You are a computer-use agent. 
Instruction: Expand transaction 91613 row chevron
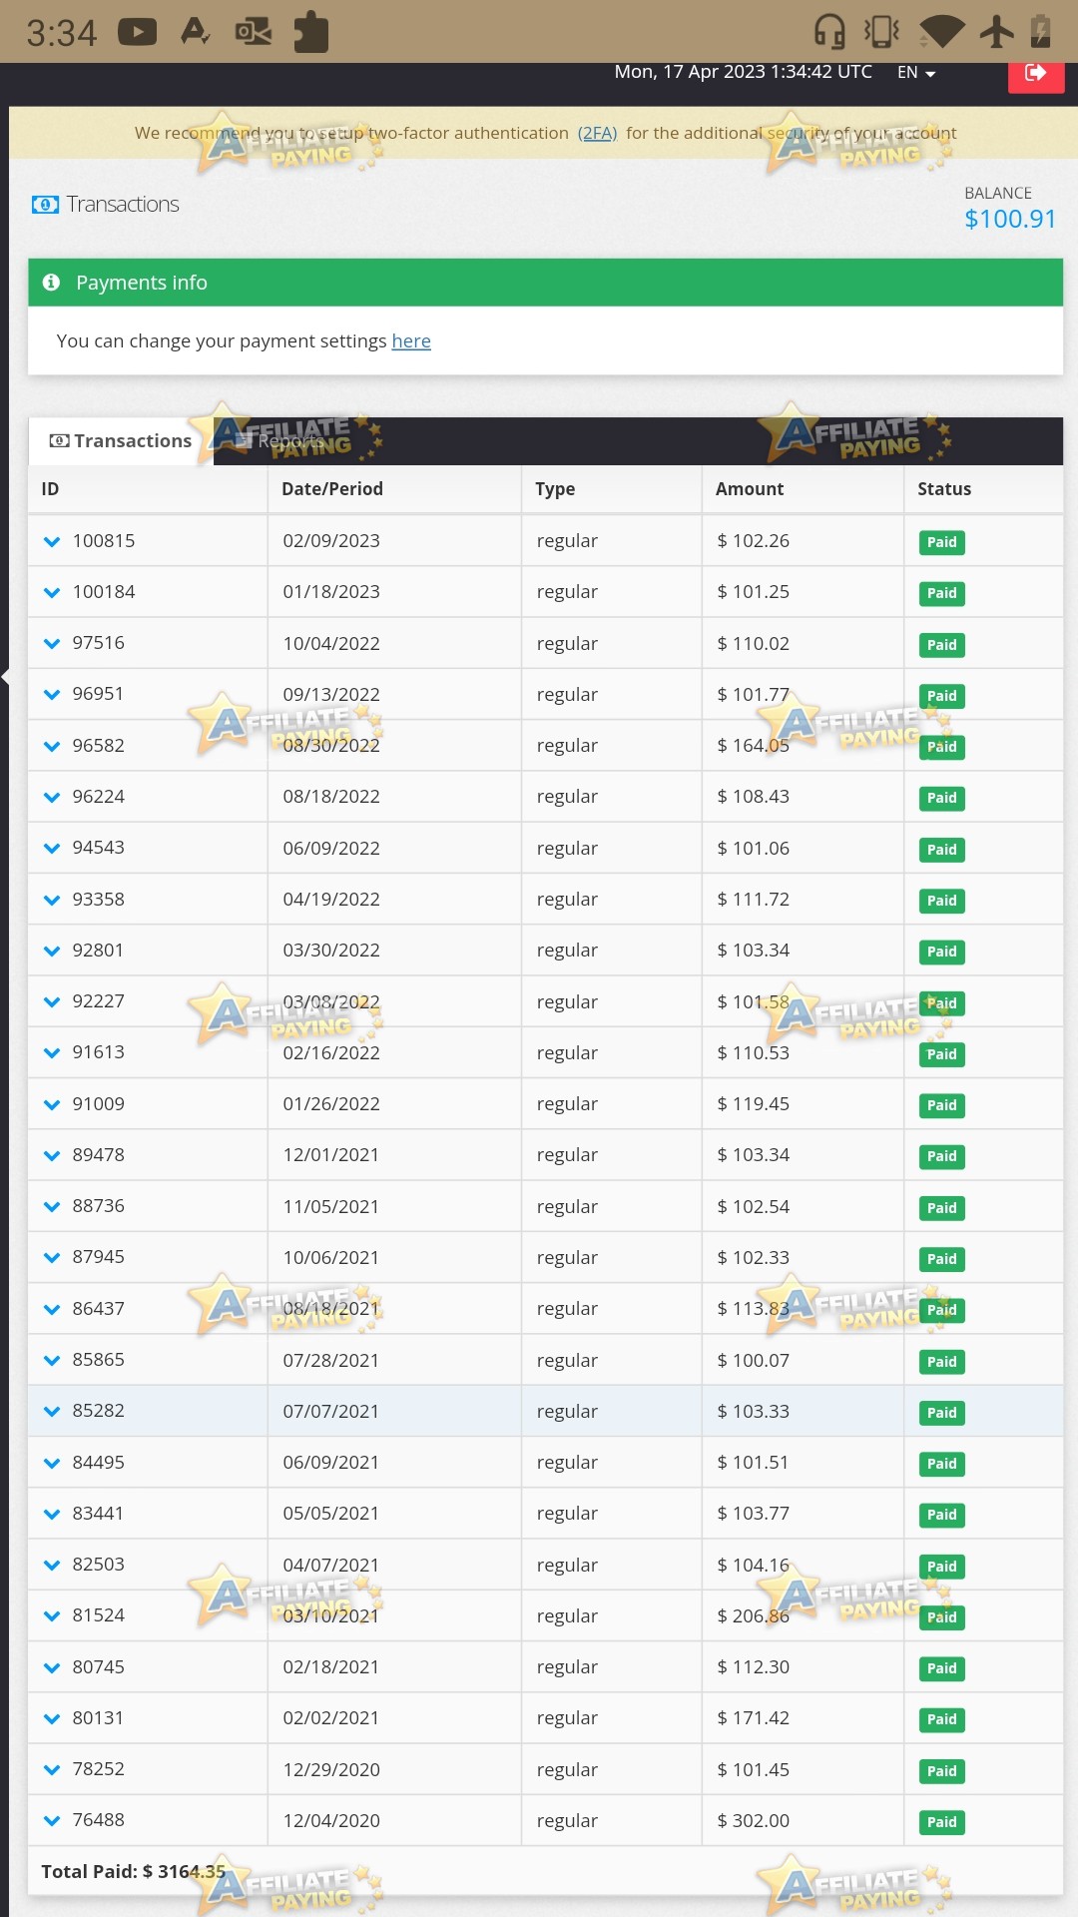click(x=52, y=1052)
